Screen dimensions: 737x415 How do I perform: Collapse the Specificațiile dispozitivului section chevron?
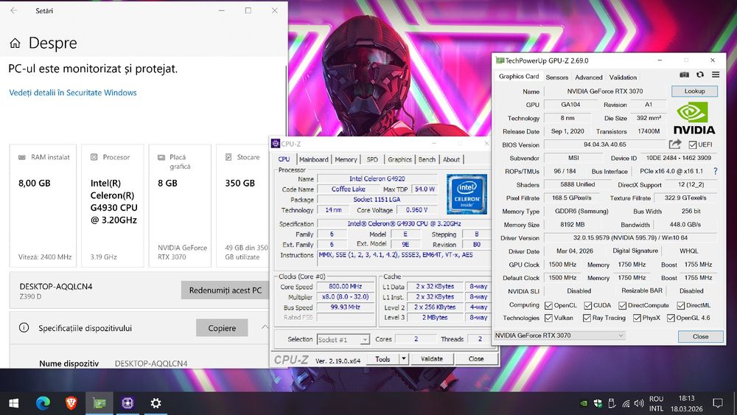click(265, 327)
